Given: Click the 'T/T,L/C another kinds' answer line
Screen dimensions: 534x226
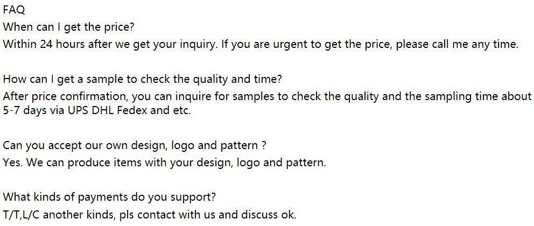Looking at the screenshot, I should point(150,215).
